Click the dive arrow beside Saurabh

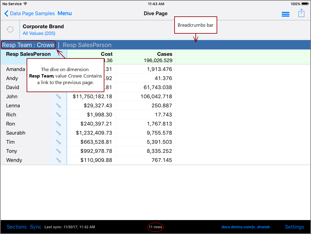[58, 133]
